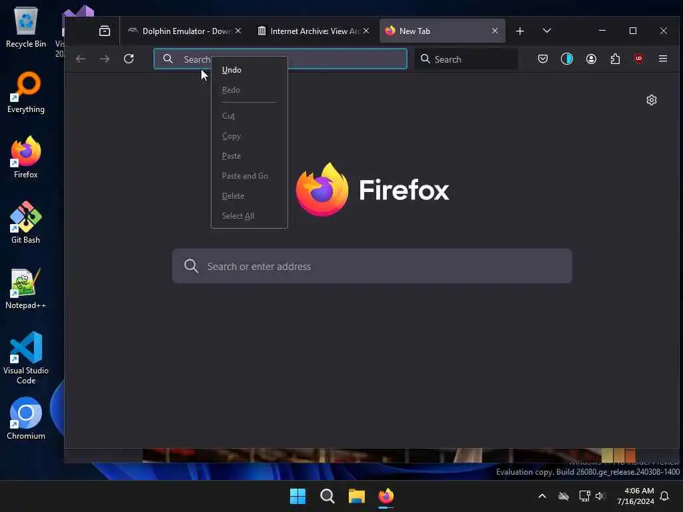Close the Internet Archive tab
The width and height of the screenshot is (683, 512).
[x=366, y=31]
